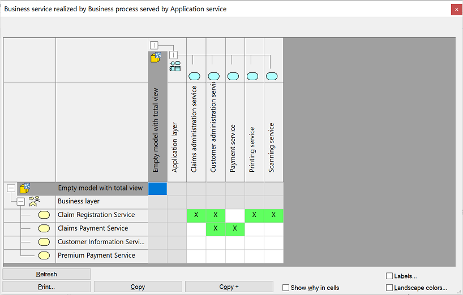Click the Refresh button
This screenshot has height=295, width=463.
[46, 274]
